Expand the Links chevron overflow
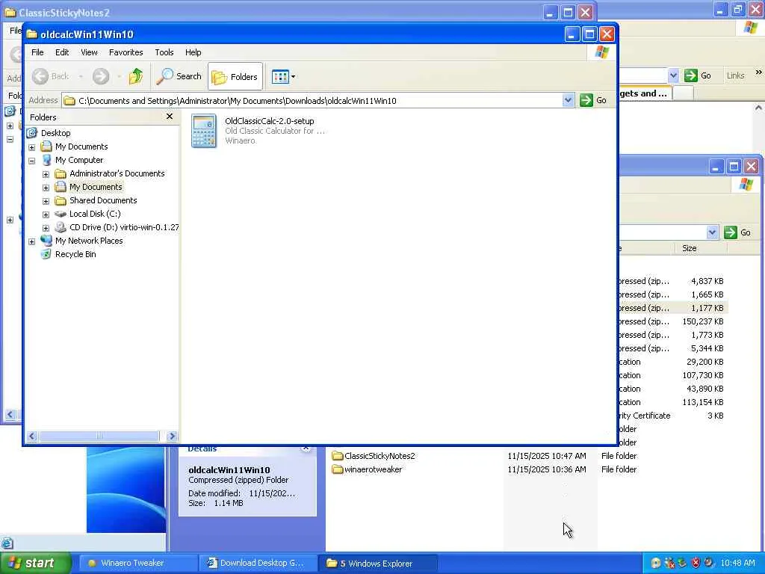The height and width of the screenshot is (574, 765). click(x=758, y=72)
